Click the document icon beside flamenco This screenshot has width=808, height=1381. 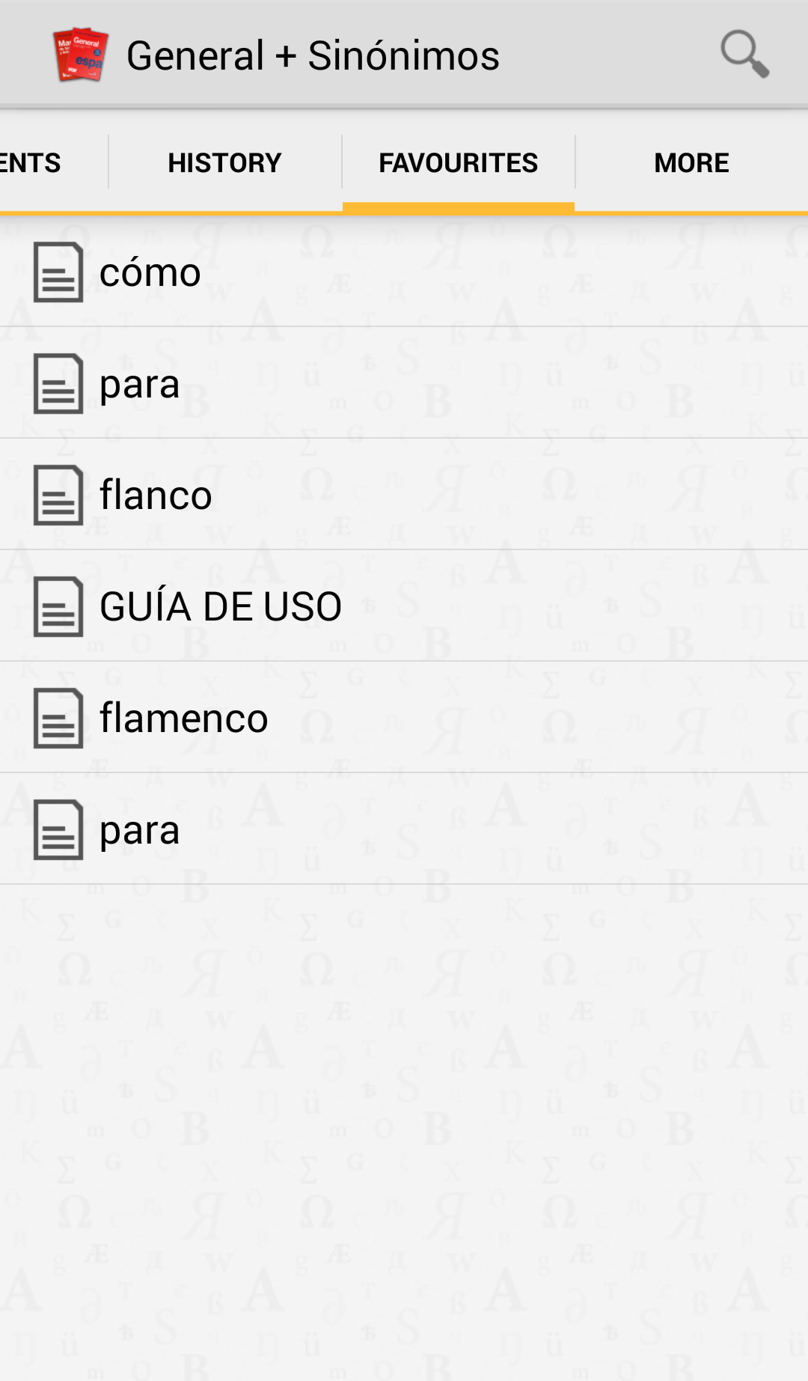coord(58,718)
